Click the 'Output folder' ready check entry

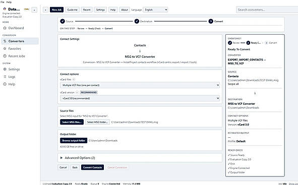pyautogui.click(x=236, y=172)
